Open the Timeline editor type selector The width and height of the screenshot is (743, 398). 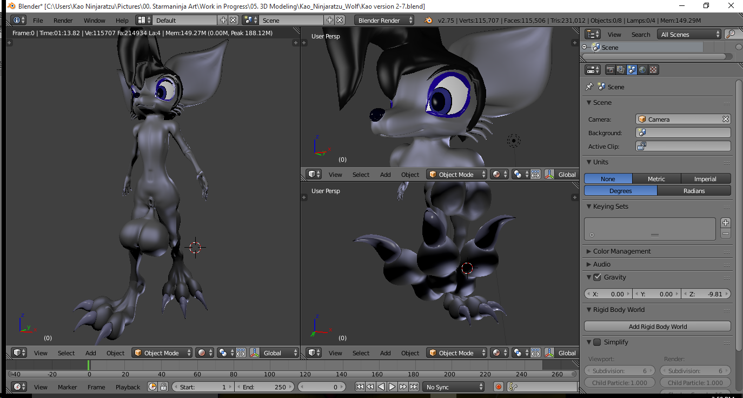coord(19,387)
